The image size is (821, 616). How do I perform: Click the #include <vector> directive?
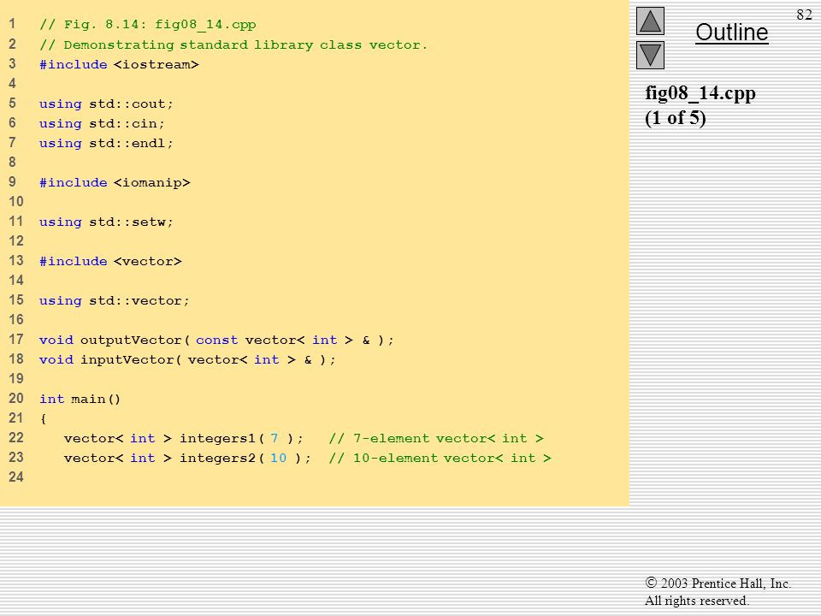[110, 261]
